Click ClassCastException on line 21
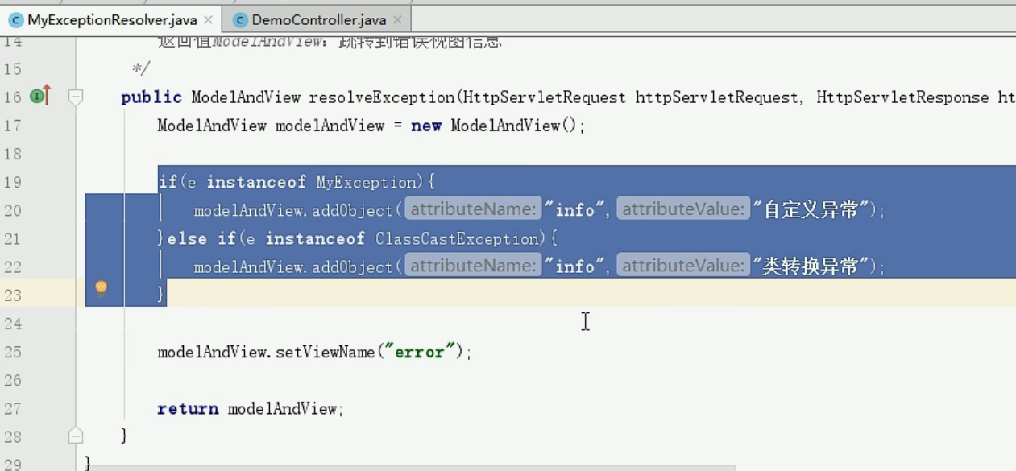This screenshot has width=1016, height=471. [x=458, y=238]
